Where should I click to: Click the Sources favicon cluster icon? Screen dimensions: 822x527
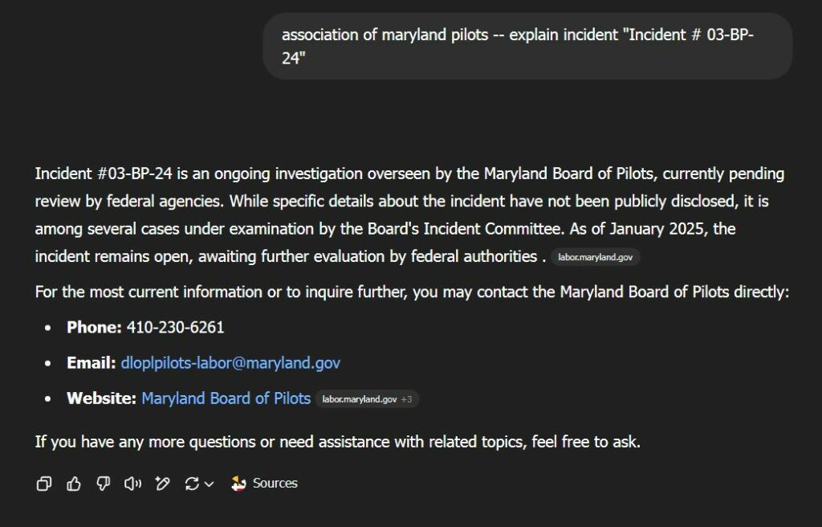(238, 483)
